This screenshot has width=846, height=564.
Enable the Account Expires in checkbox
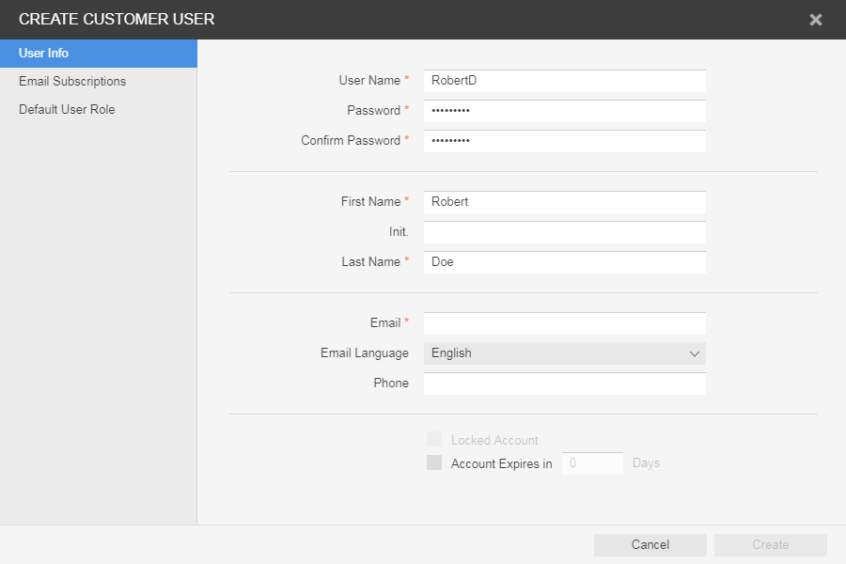click(x=434, y=462)
